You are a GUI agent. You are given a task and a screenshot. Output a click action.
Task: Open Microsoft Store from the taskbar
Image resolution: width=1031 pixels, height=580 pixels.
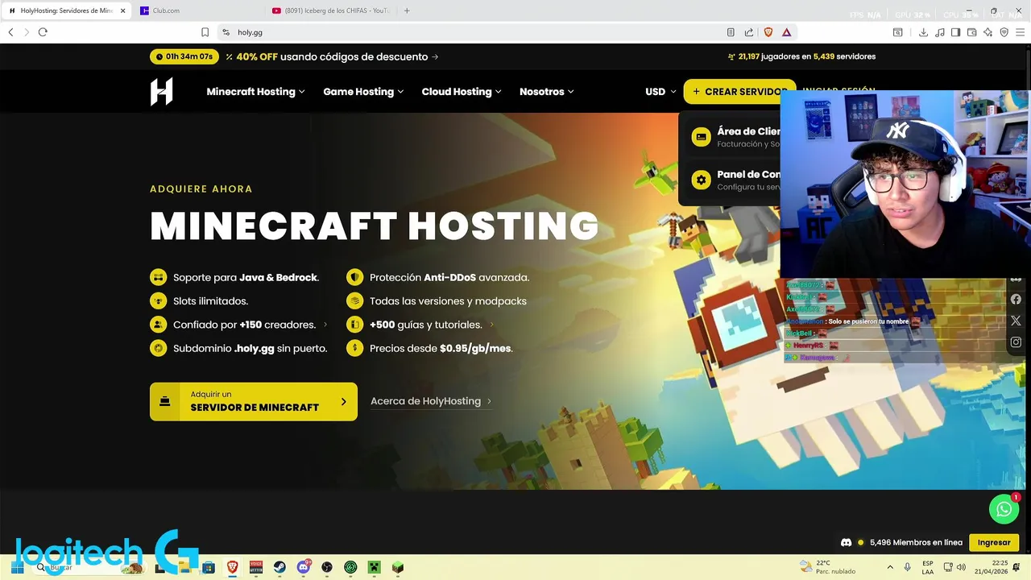(209, 567)
